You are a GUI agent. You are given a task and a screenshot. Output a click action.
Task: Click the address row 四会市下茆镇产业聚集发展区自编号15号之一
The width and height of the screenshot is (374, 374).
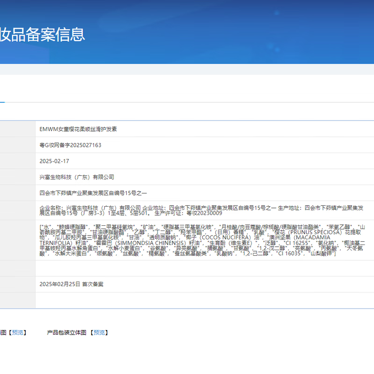[93, 193]
